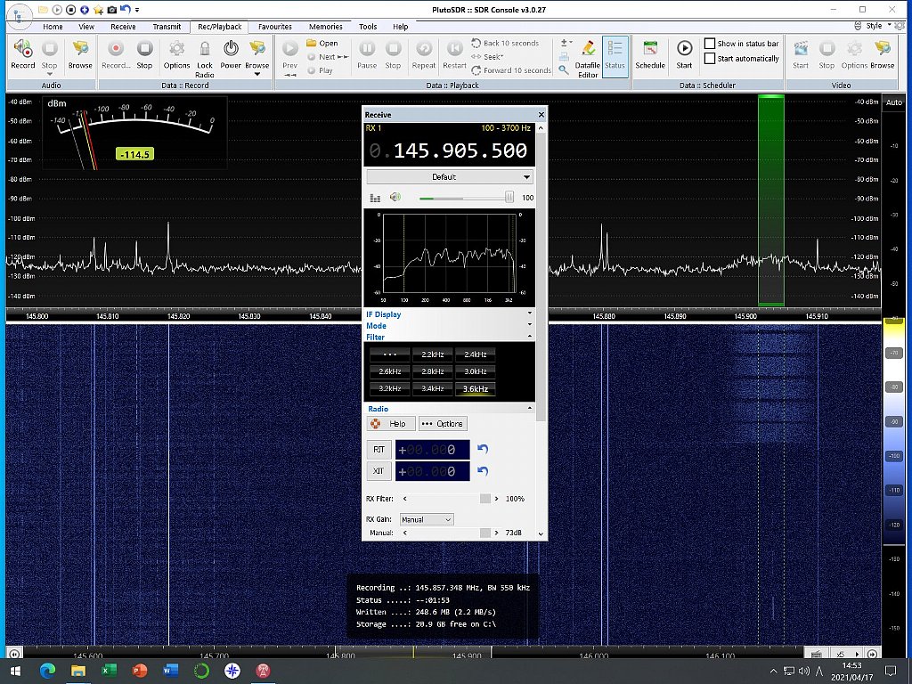The image size is (912, 684).
Task: Switch to the Transmit ribbon tab
Action: coord(167,27)
